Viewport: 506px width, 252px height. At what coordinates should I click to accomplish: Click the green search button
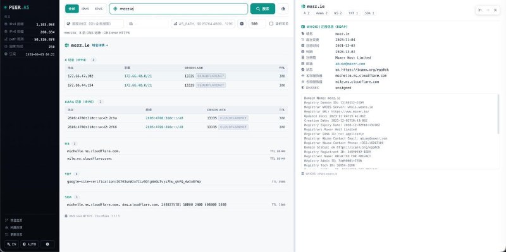pyautogui.click(x=262, y=9)
